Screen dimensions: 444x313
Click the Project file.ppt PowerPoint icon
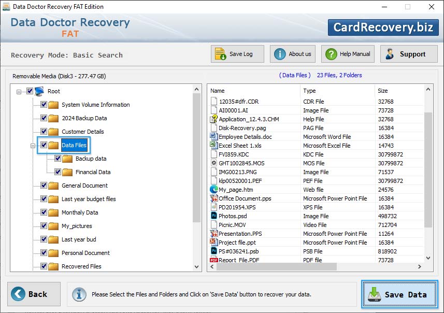(x=213, y=242)
